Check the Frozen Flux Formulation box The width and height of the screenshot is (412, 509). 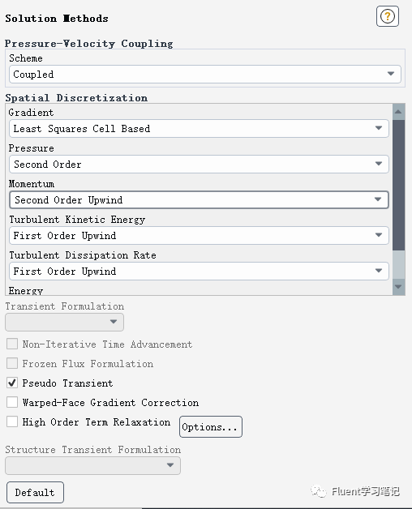tap(12, 363)
